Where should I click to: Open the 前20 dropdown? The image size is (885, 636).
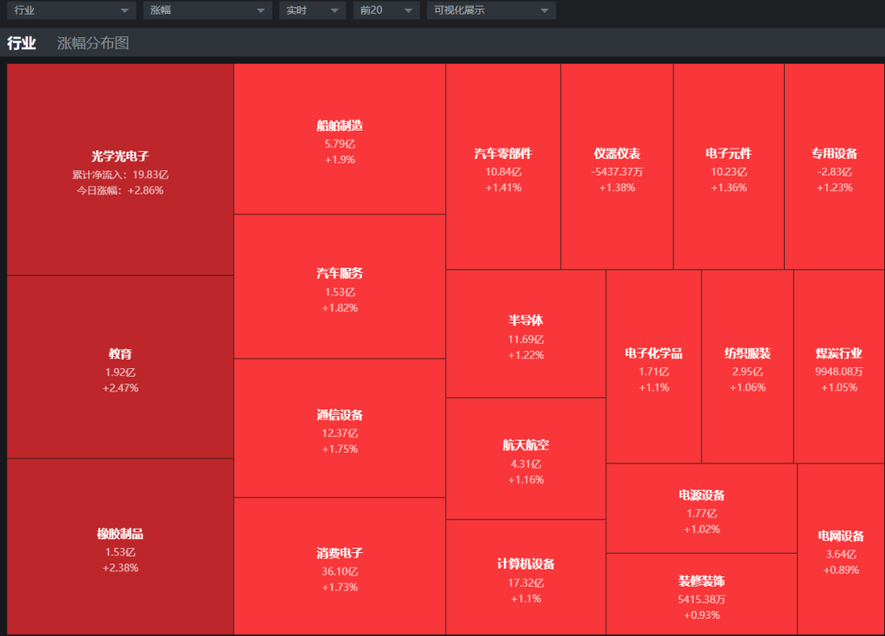pyautogui.click(x=386, y=10)
